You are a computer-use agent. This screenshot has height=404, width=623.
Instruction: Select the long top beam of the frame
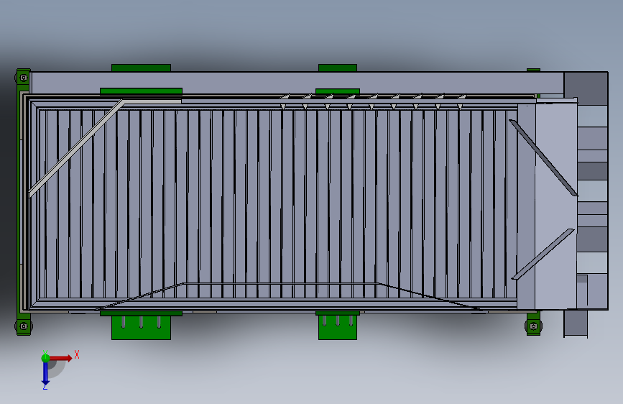[297, 83]
